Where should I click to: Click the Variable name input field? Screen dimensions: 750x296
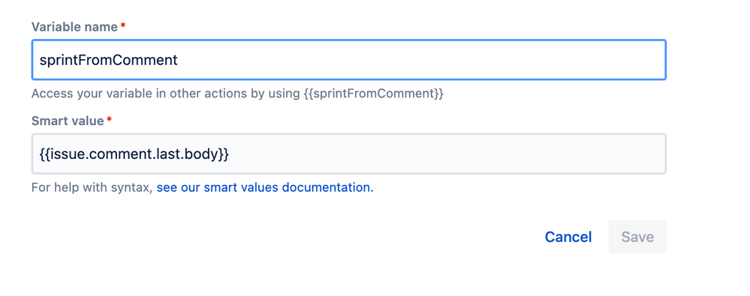pyautogui.click(x=348, y=60)
